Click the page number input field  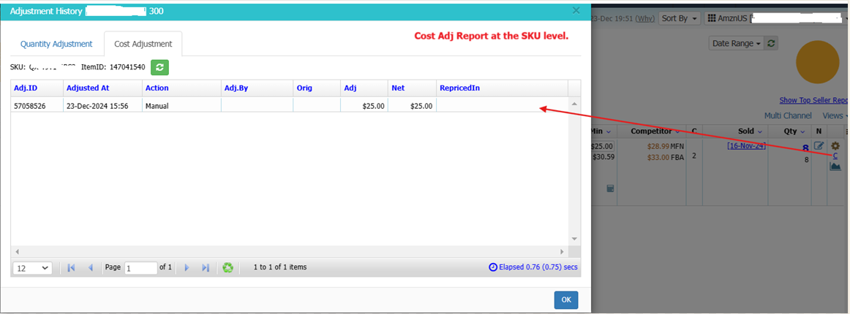pyautogui.click(x=140, y=268)
